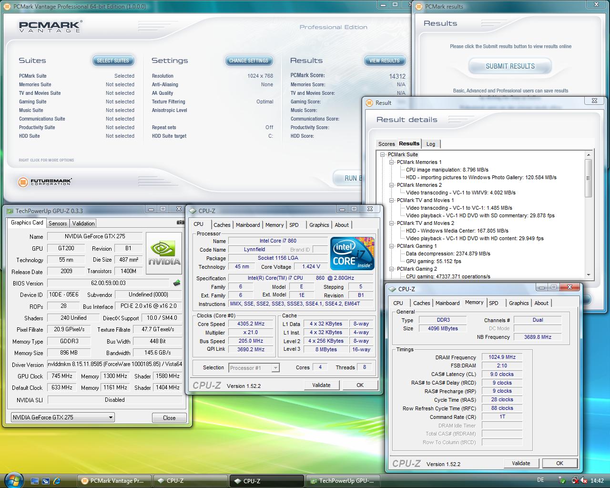The image size is (610, 488).
Task: Click the VIEW RESULTS button
Action: coord(385,61)
